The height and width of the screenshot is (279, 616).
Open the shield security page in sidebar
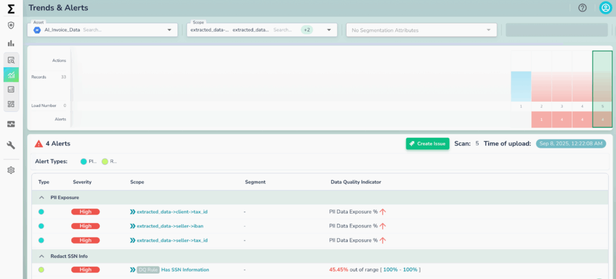pyautogui.click(x=11, y=25)
